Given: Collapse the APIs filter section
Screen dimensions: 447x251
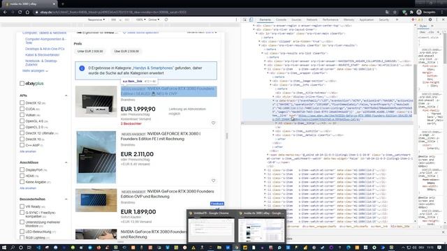Looking at the screenshot, I should point(66,96).
